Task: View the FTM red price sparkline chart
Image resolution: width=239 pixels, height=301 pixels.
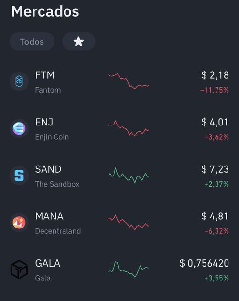Action: click(x=129, y=81)
